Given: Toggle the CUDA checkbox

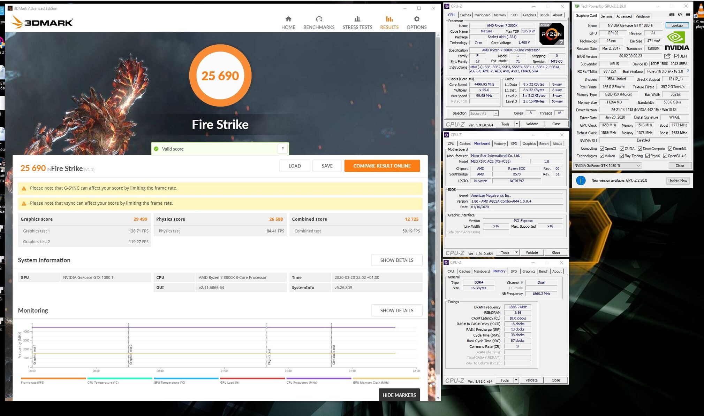Looking at the screenshot, I should point(622,149).
